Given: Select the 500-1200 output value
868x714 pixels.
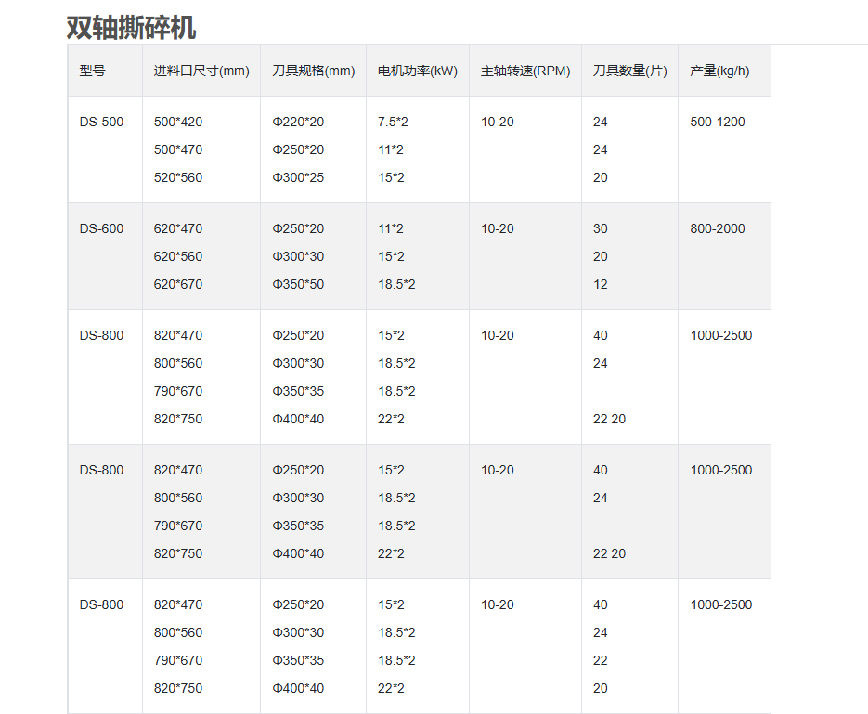Looking at the screenshot, I should [717, 122].
